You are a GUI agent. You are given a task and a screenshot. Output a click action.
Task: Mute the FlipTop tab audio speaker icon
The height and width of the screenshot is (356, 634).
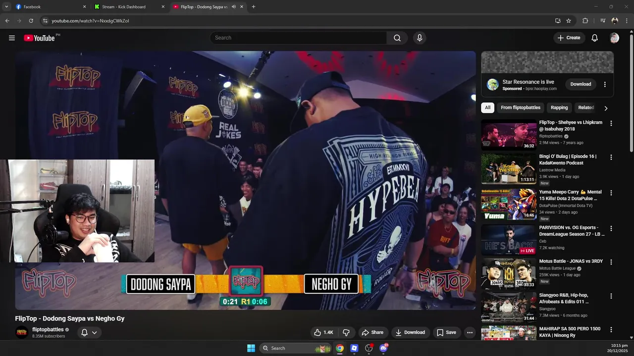233,7
